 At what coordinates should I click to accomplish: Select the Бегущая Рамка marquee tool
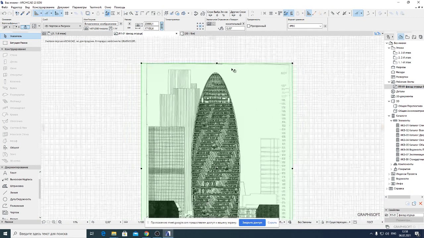[20, 43]
